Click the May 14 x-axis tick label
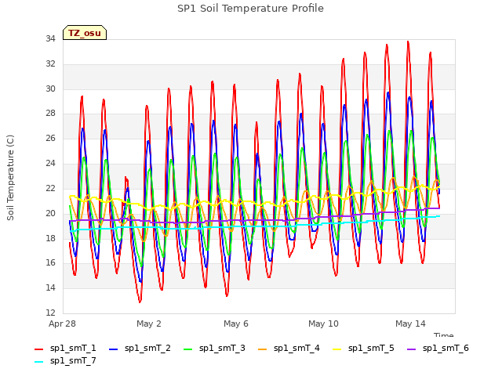Image resolution: width=502 pixels, height=376 pixels. (x=410, y=324)
